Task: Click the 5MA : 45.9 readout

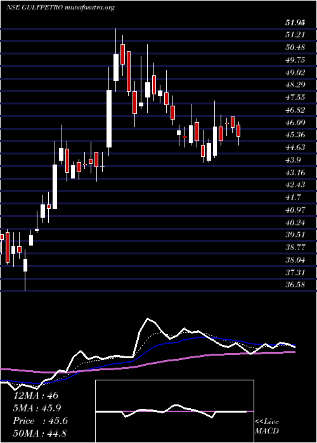Action: pos(37,408)
